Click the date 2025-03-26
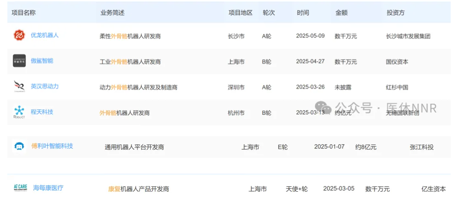The width and height of the screenshot is (454, 208). point(310,87)
